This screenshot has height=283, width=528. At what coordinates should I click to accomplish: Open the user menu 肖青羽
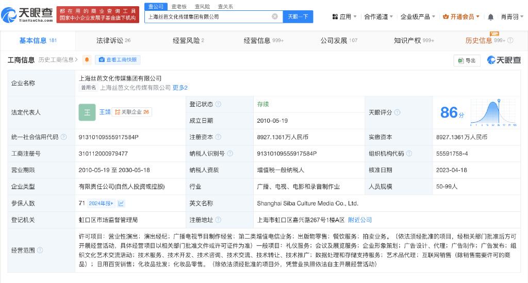click(512, 16)
